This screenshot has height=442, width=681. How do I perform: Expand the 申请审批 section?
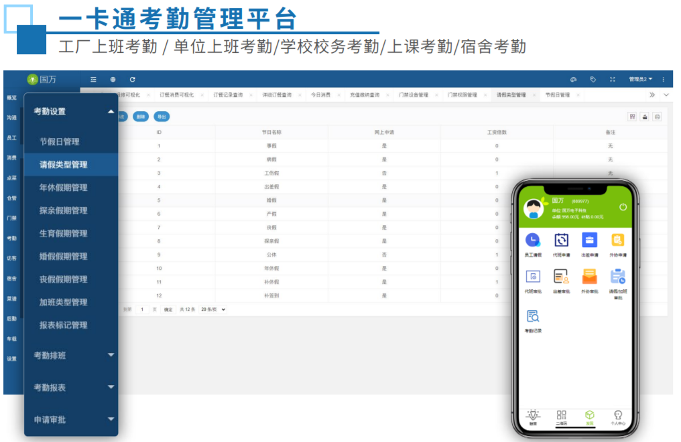[x=111, y=419]
